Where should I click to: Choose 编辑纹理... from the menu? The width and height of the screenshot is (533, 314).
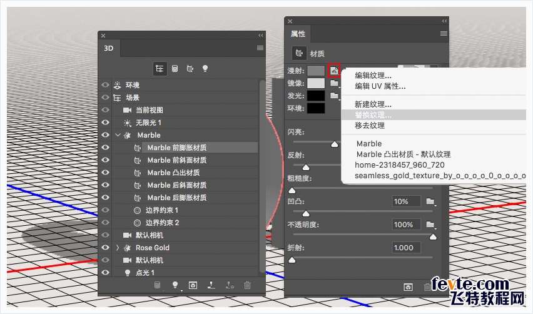[x=373, y=76]
